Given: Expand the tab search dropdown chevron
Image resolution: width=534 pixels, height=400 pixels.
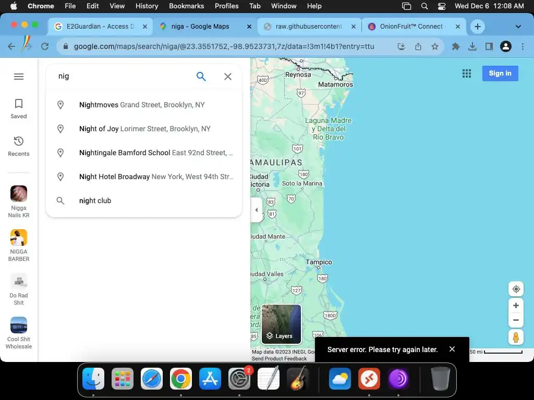Looking at the screenshot, I should tap(518, 27).
